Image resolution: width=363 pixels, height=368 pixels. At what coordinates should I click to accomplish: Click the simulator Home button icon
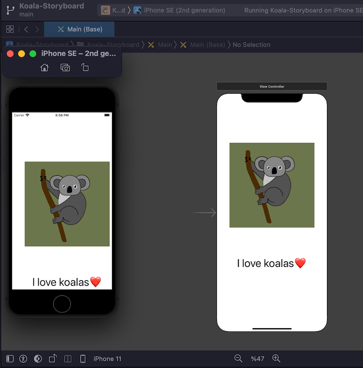click(x=44, y=67)
